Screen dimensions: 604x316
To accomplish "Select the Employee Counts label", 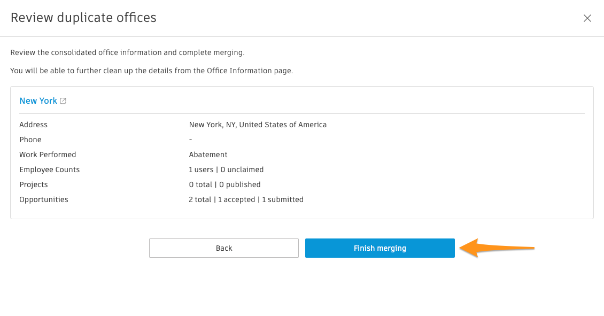I will point(50,170).
